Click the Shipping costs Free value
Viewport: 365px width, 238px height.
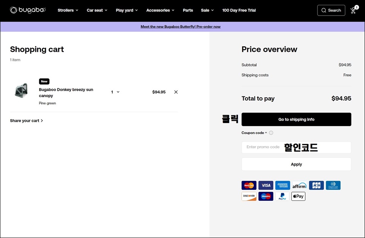347,75
